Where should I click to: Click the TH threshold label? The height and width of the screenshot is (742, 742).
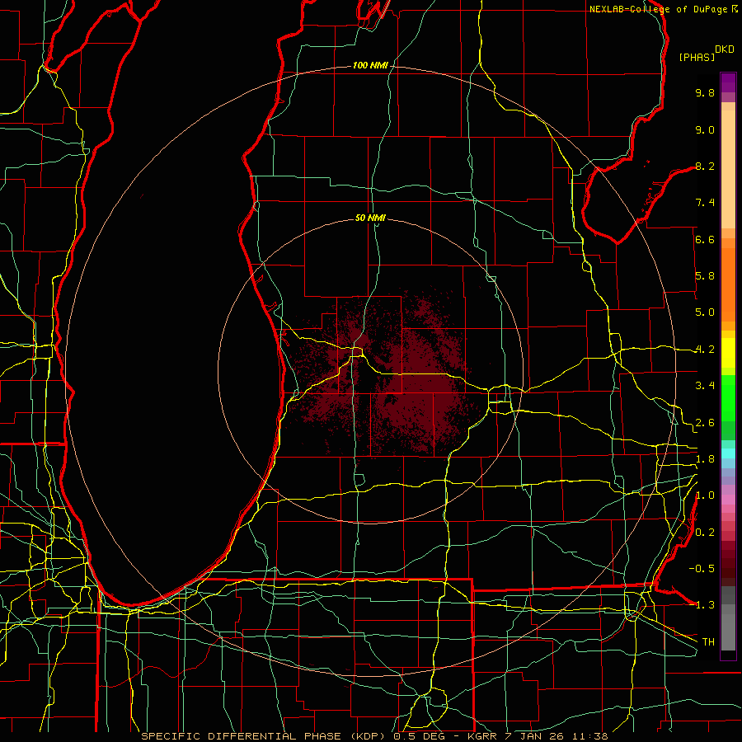click(x=708, y=642)
